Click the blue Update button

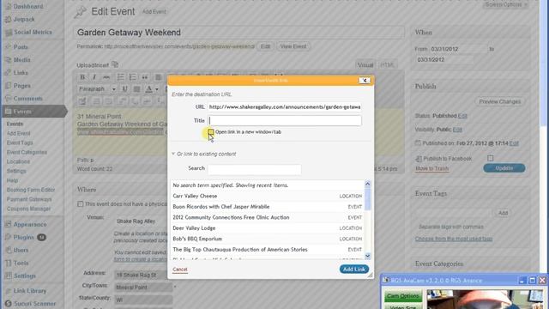tap(504, 168)
